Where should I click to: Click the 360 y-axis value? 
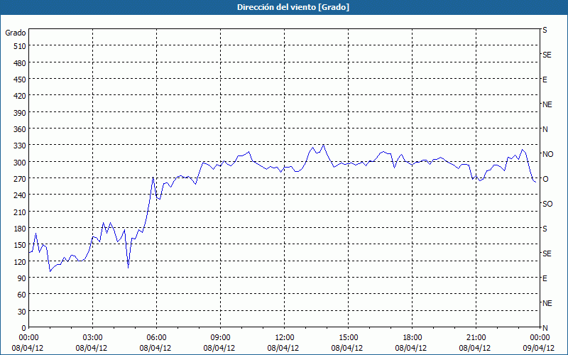coord(20,129)
